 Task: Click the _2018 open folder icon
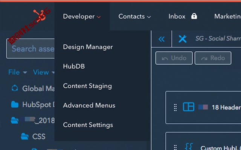15,120
